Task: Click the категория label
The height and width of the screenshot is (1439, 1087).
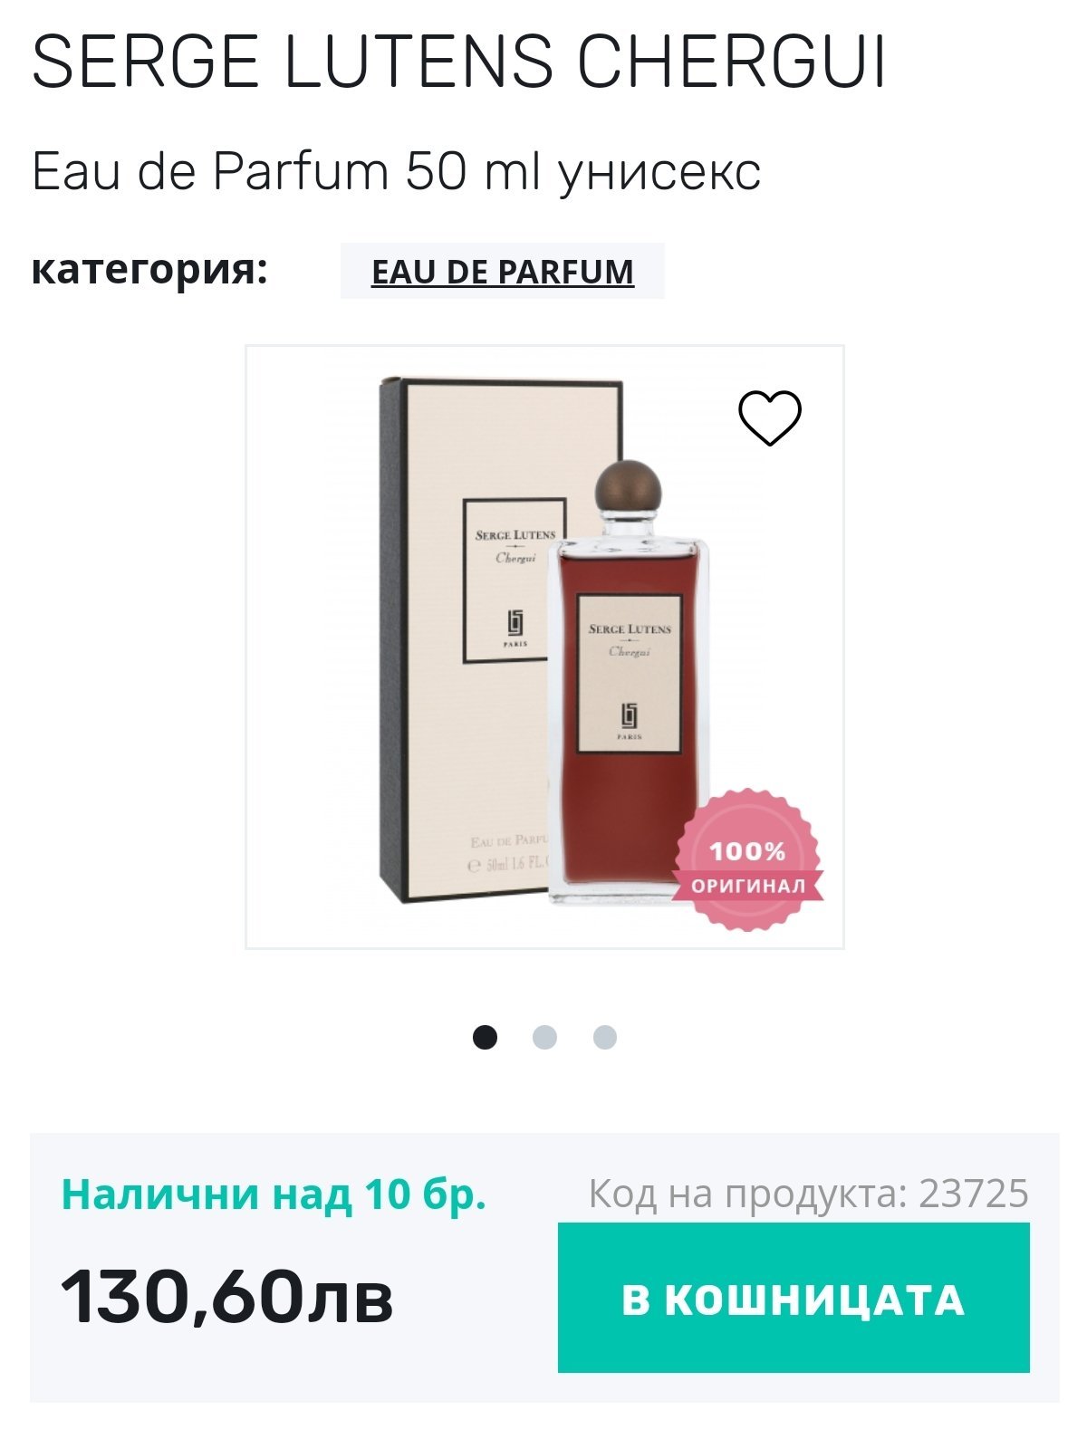Action: [149, 270]
